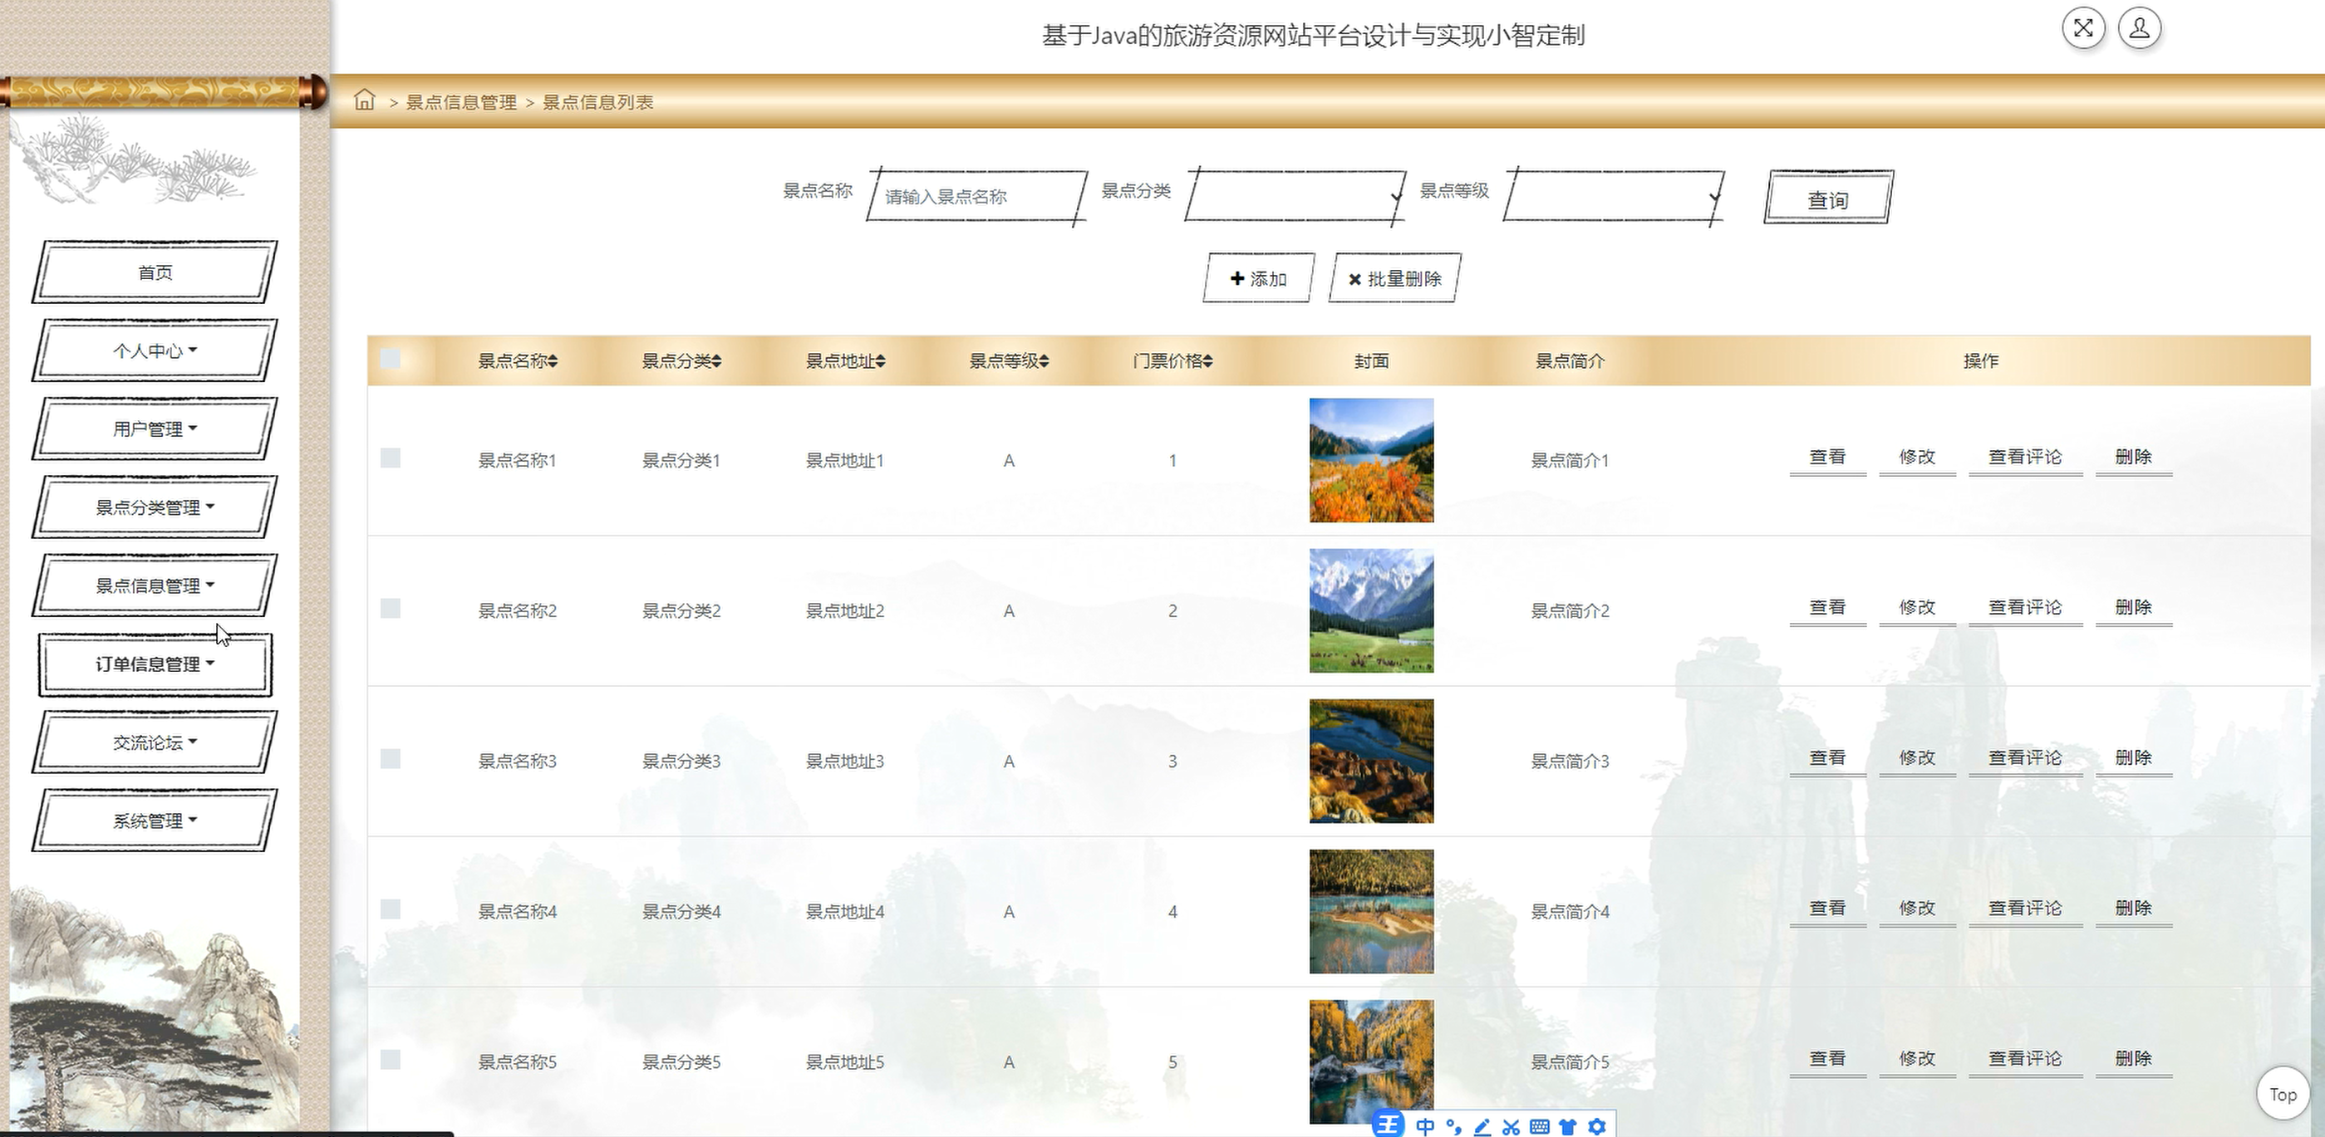Click the 批量删除 button
The width and height of the screenshot is (2325, 1137).
click(1394, 278)
